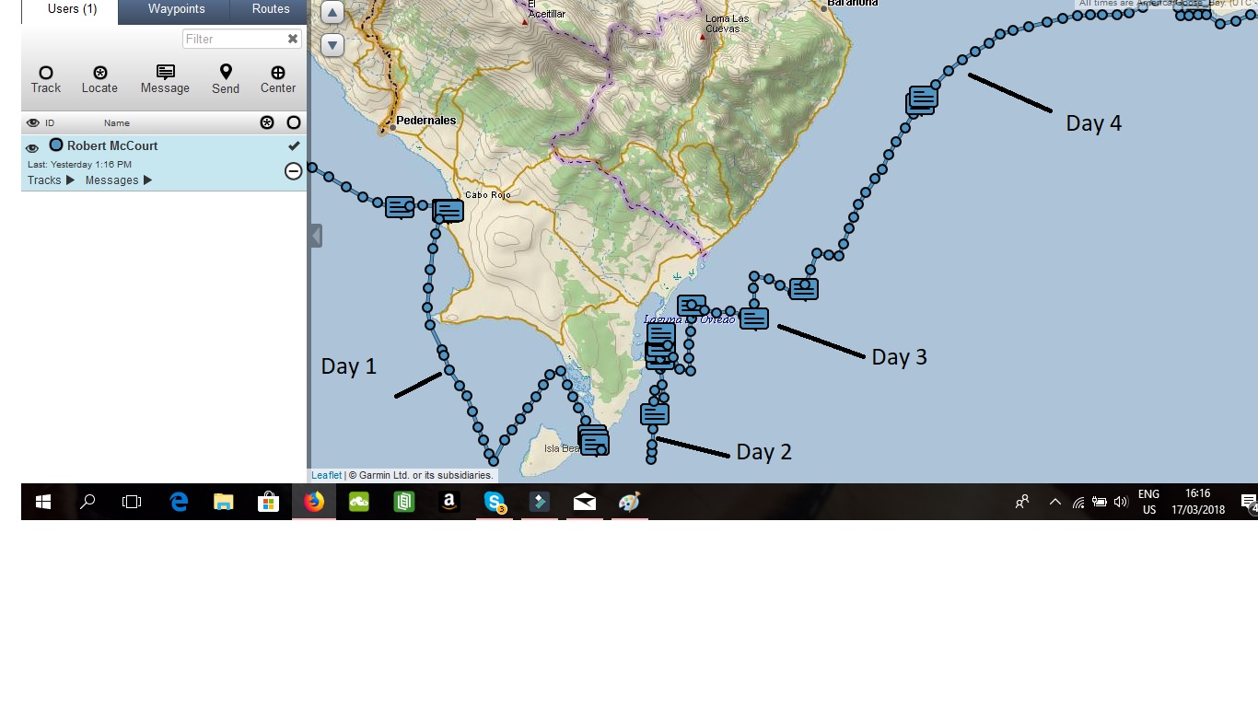This screenshot has width=1258, height=707.
Task: Toggle the eye icon in the ID header
Action: (x=32, y=122)
